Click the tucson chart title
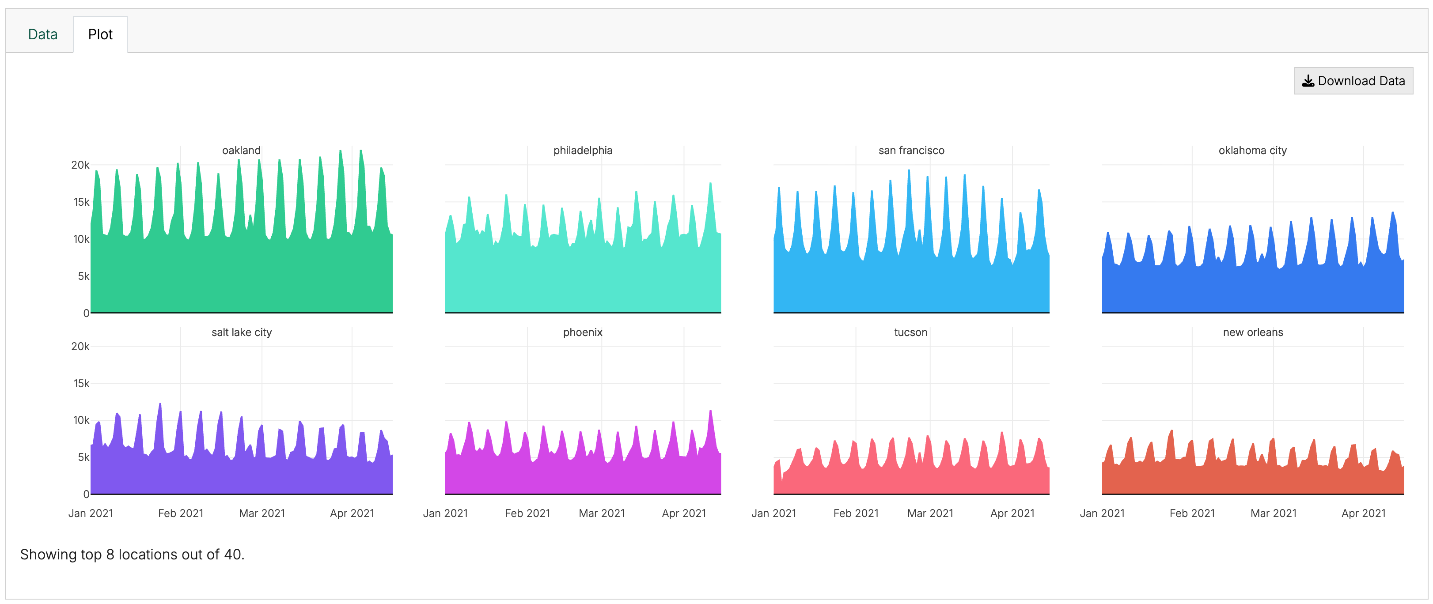This screenshot has height=604, width=1433. coord(911,332)
